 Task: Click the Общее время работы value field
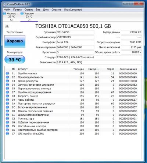[131, 52]
